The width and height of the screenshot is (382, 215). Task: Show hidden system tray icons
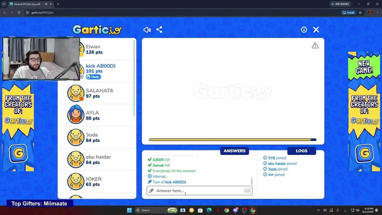click(x=318, y=210)
